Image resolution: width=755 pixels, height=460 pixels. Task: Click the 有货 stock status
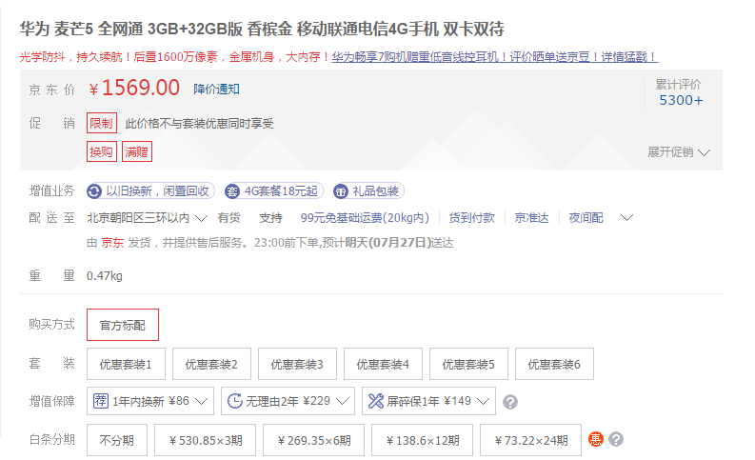point(228,218)
